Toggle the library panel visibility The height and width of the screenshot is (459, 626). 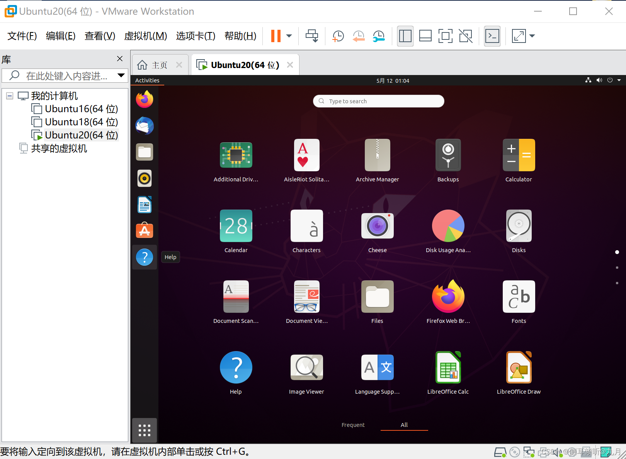point(405,36)
